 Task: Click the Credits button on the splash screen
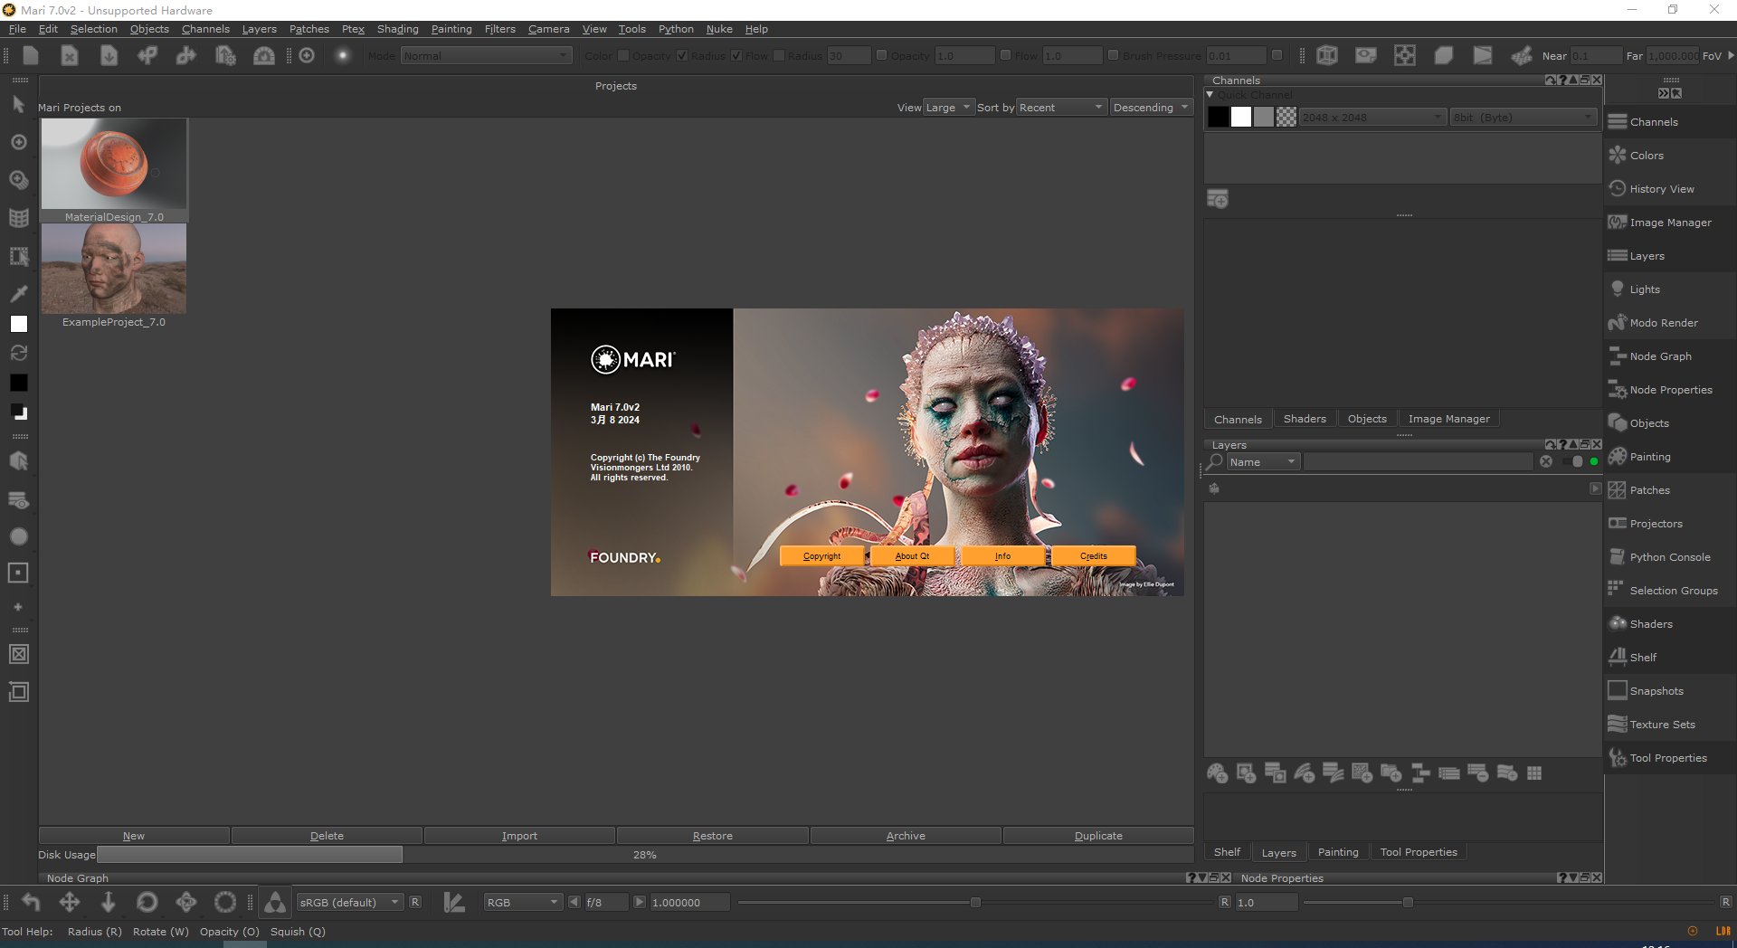click(x=1093, y=556)
